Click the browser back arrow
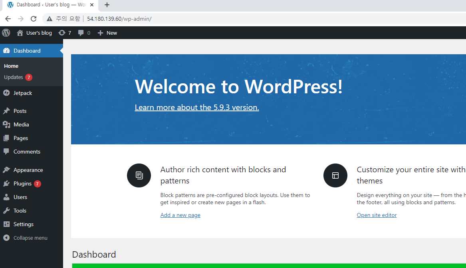 [8, 19]
